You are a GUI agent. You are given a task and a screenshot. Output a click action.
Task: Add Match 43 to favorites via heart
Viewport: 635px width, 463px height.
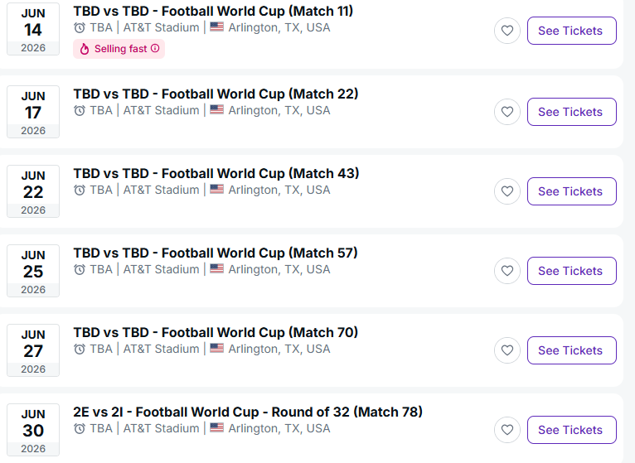pos(507,191)
